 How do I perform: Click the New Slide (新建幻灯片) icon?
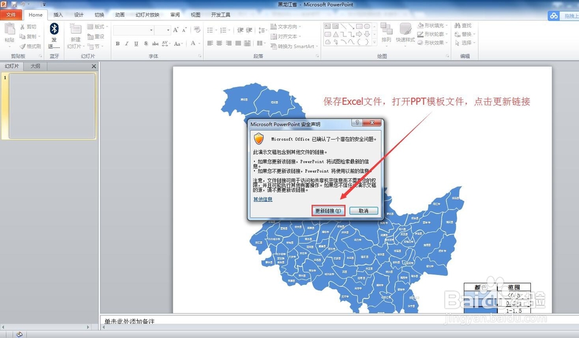pyautogui.click(x=75, y=29)
